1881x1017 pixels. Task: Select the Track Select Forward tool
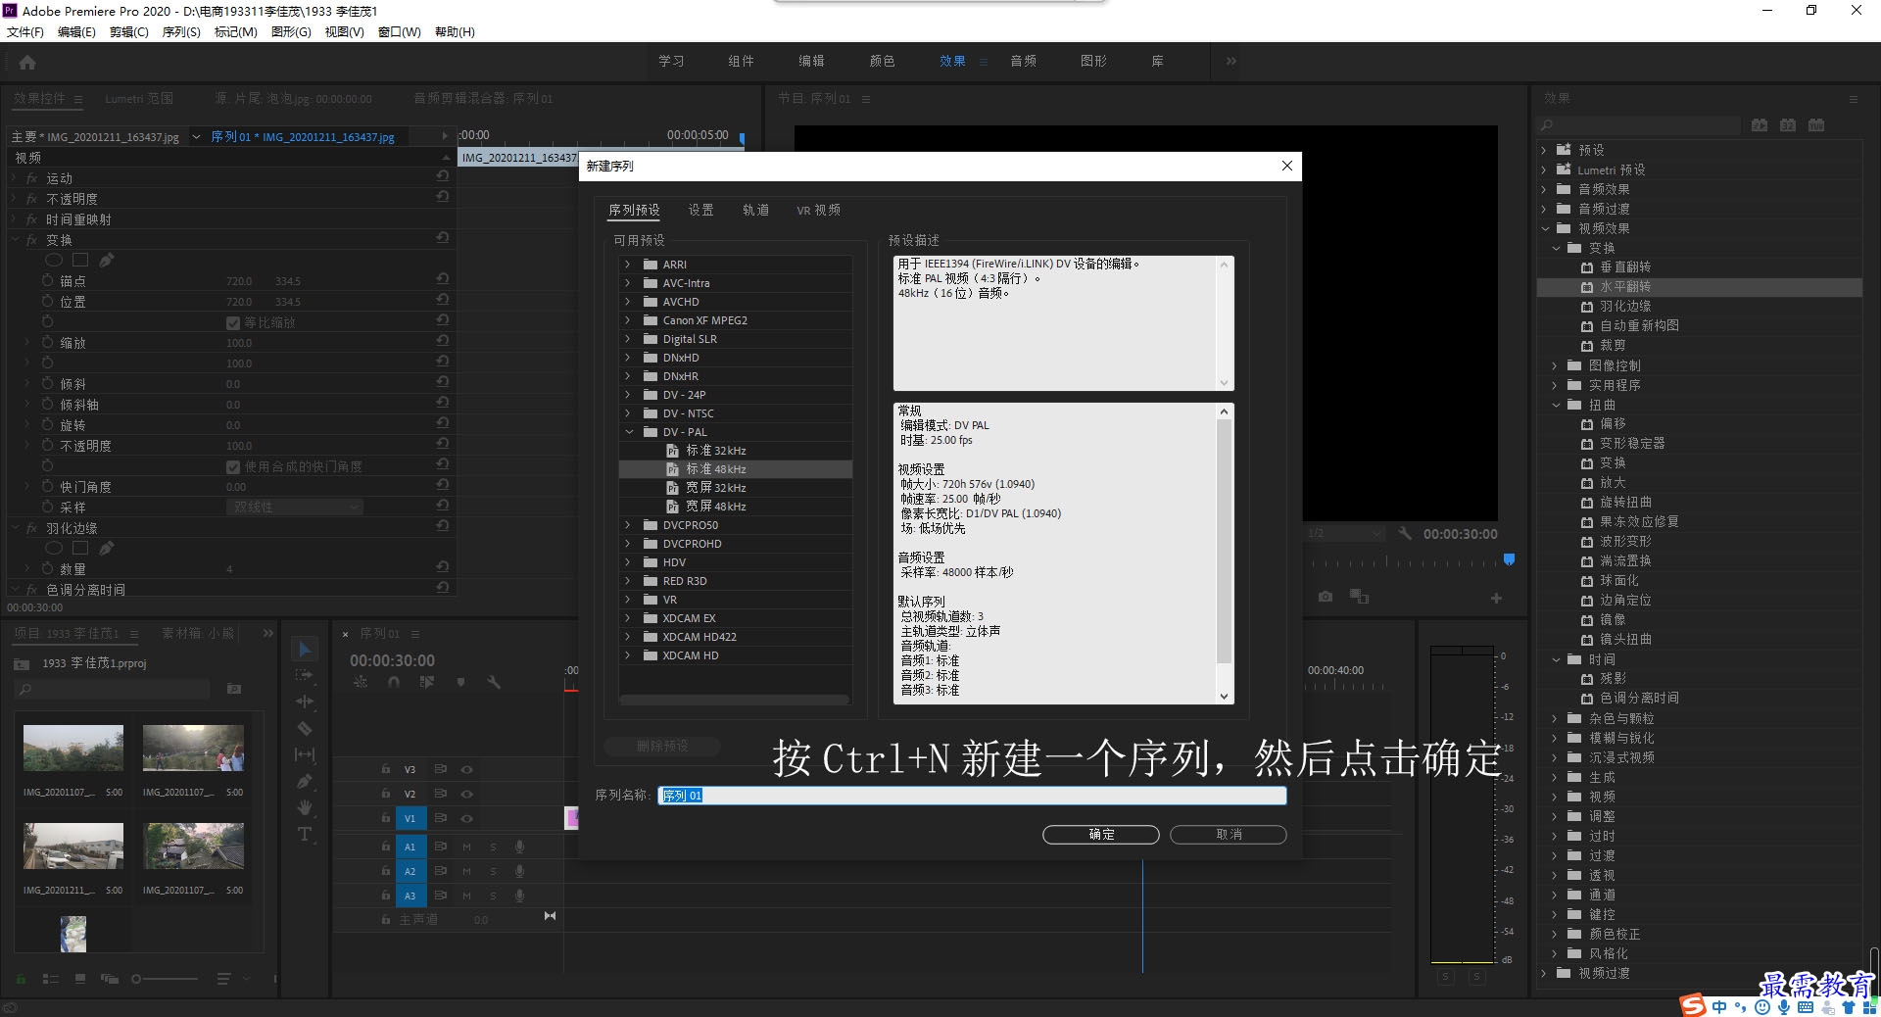[x=305, y=675]
